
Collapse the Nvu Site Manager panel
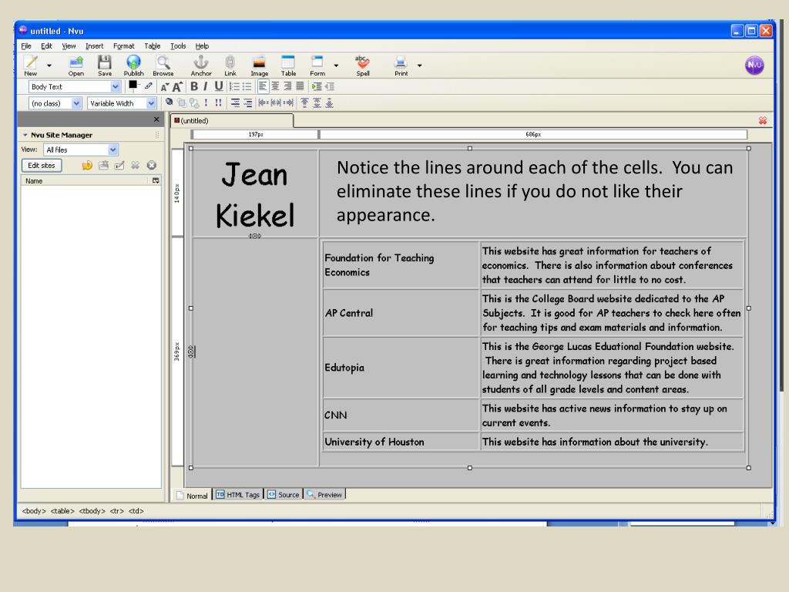(25, 135)
